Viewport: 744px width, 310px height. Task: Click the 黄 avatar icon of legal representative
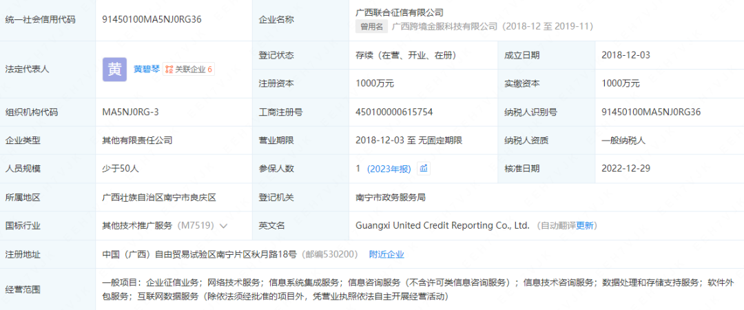[x=114, y=70]
